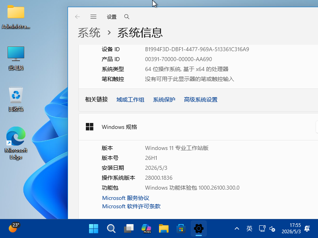Click the Windows 功能体验包 1000.26100.300.0 value
The height and width of the screenshot is (238, 318).
pos(192,188)
